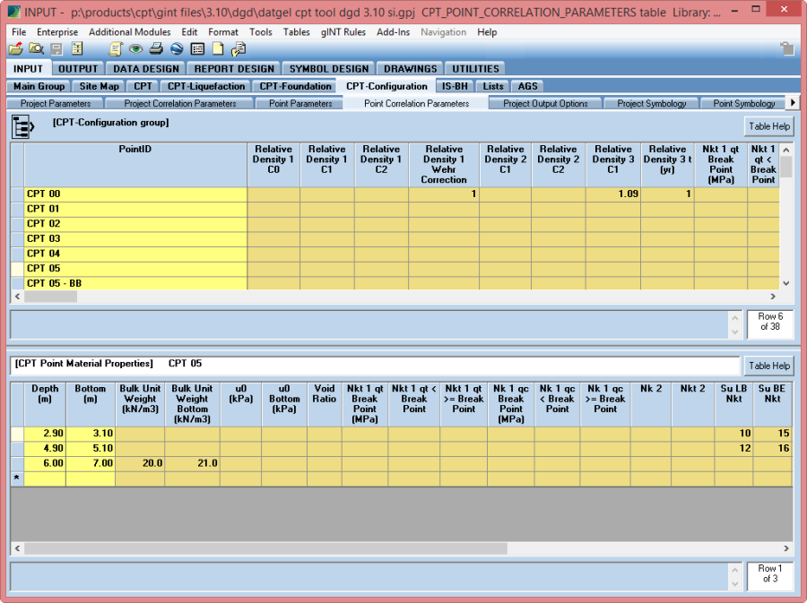This screenshot has width=807, height=603.
Task: Click the browse/find file icon
Action: pyautogui.click(x=36, y=48)
